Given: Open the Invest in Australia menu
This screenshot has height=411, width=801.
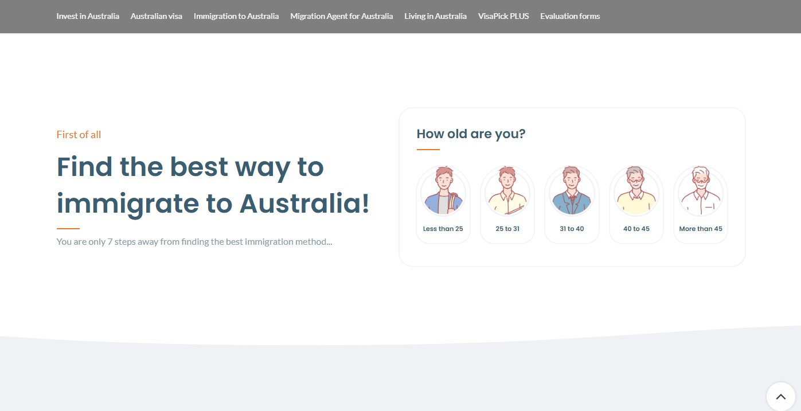Looking at the screenshot, I should tap(88, 16).
